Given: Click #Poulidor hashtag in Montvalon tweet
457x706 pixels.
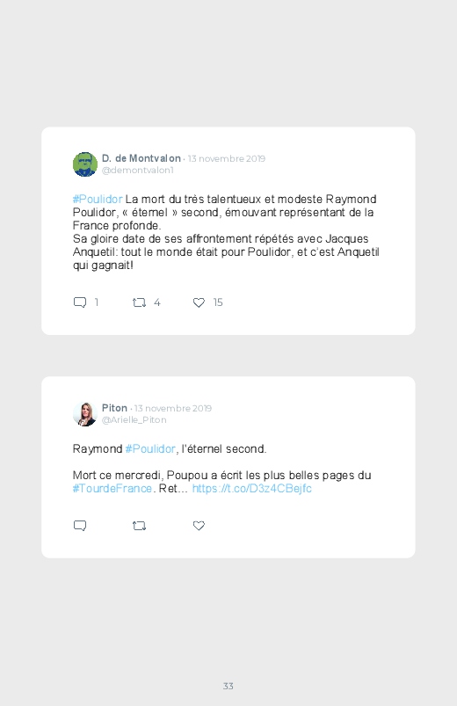Looking at the screenshot, I should tap(98, 199).
